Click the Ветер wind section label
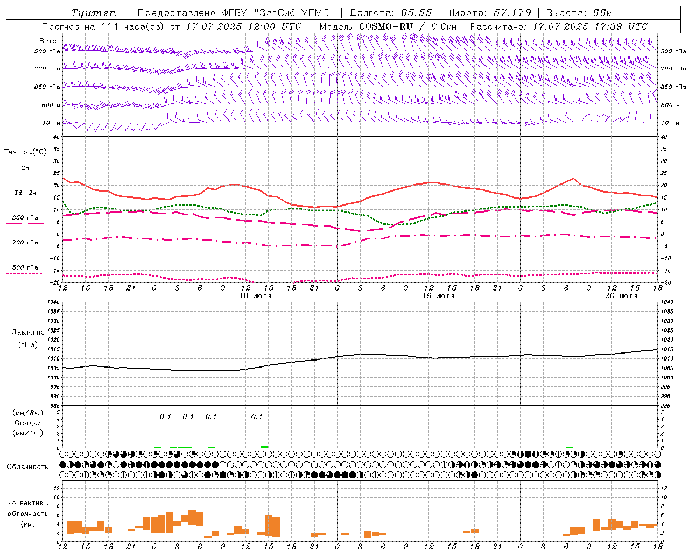This screenshot has height=551, width=689. [x=50, y=41]
